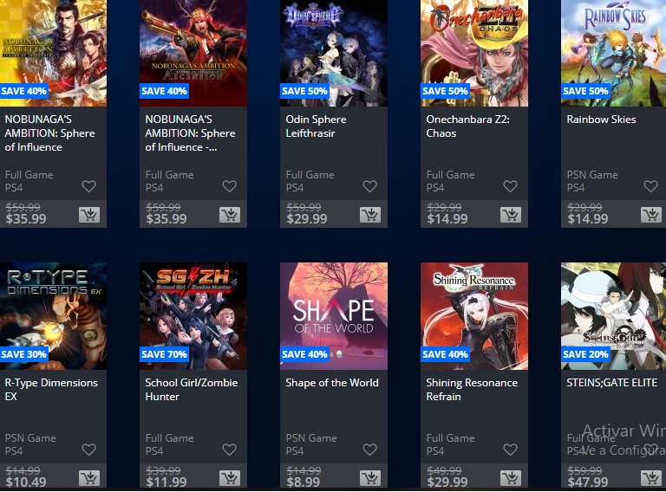Toggle wishlist heart for Shape of the World

tap(369, 450)
